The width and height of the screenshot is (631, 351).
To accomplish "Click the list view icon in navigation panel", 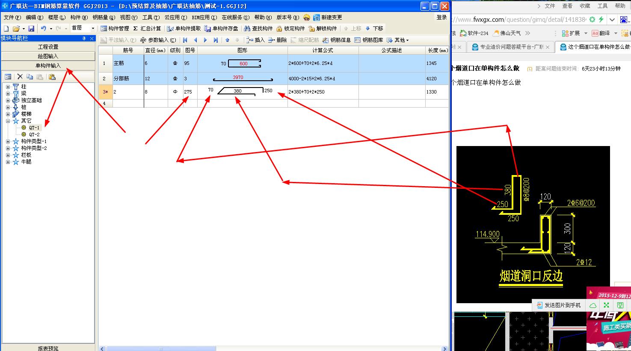I will point(8,77).
